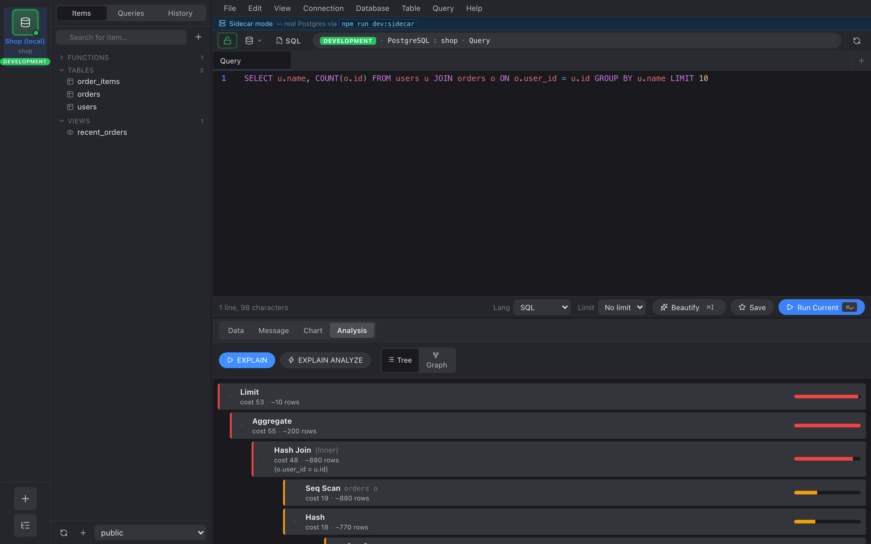Switch to Tree view
The width and height of the screenshot is (871, 544).
tap(400, 360)
